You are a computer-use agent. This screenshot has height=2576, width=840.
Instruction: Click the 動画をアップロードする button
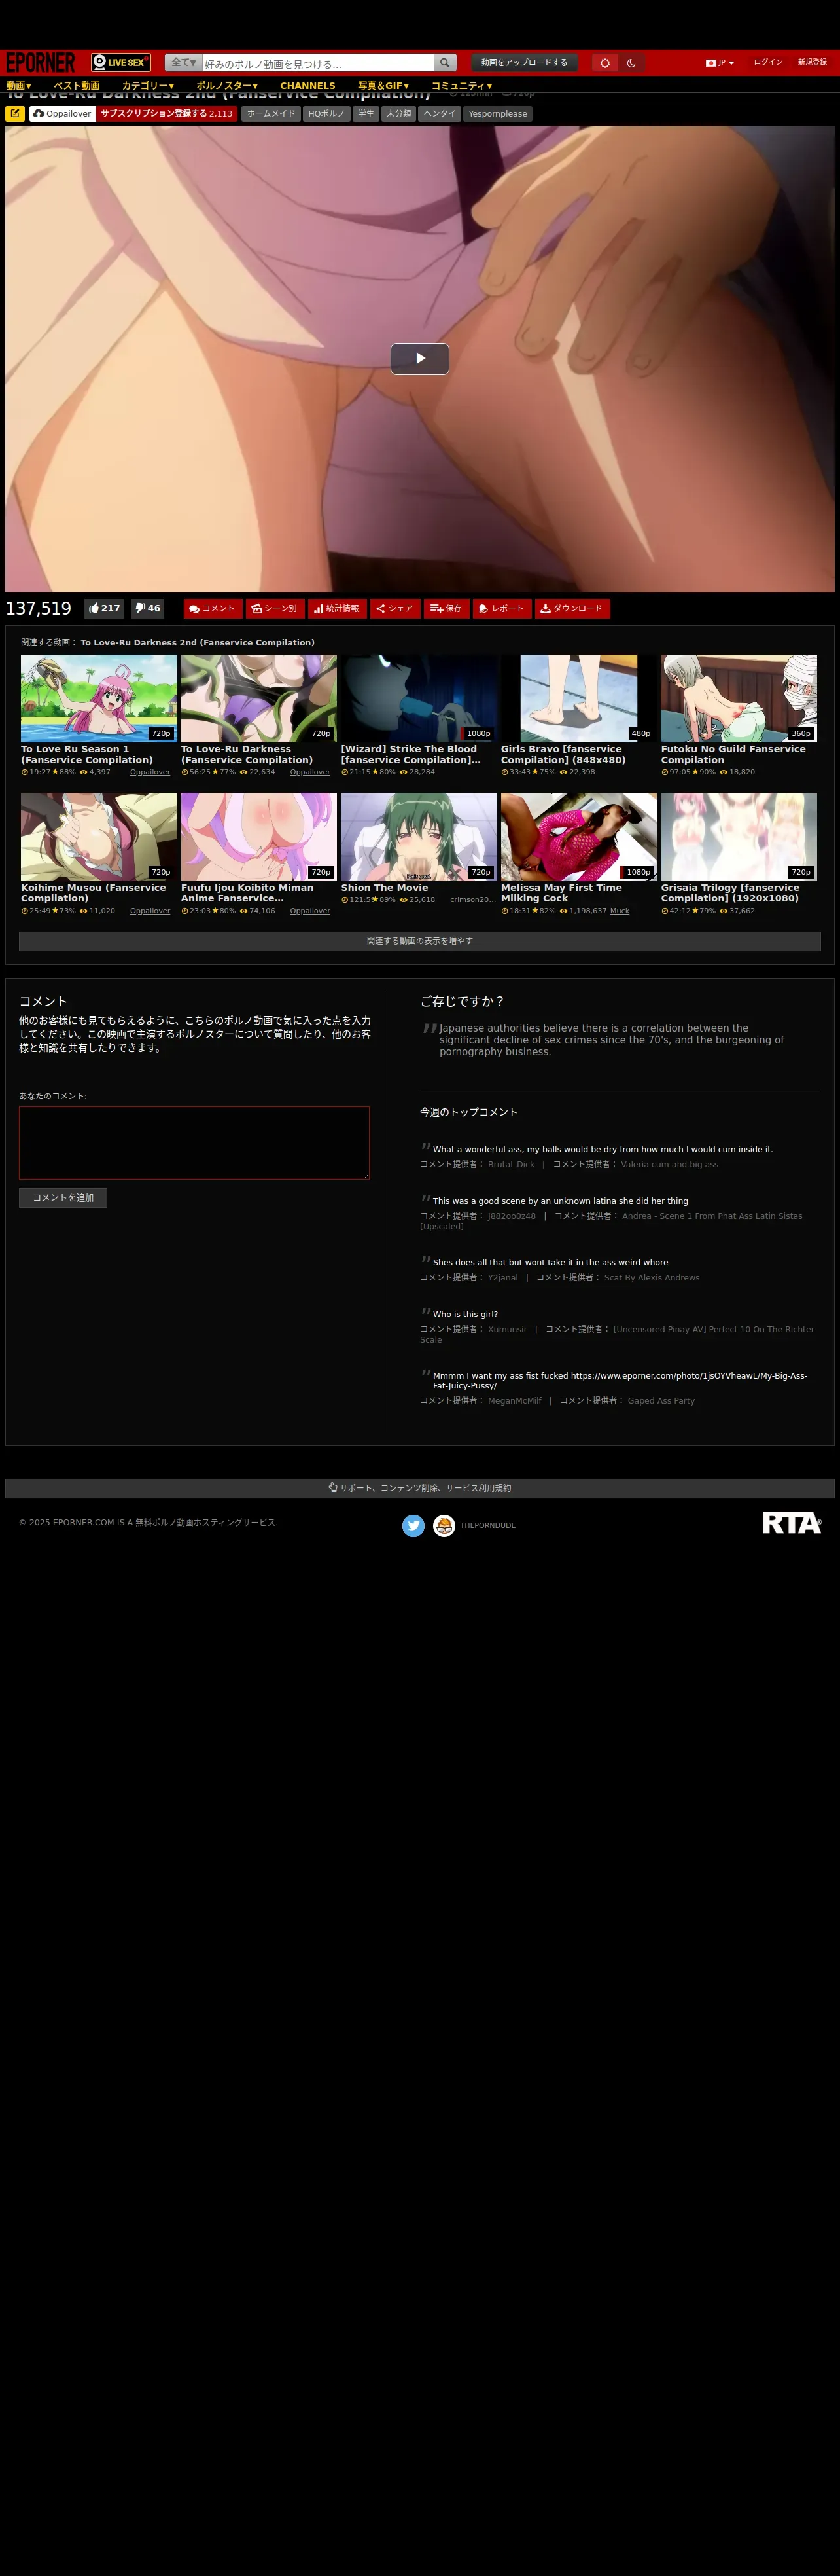tap(525, 62)
